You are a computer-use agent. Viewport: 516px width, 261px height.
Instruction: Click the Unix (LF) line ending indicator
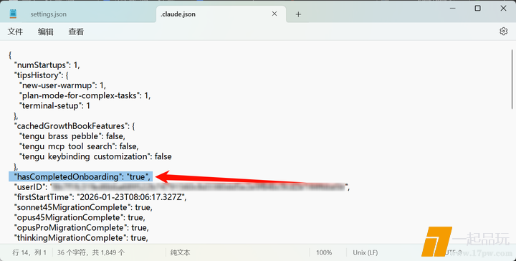coord(365,252)
